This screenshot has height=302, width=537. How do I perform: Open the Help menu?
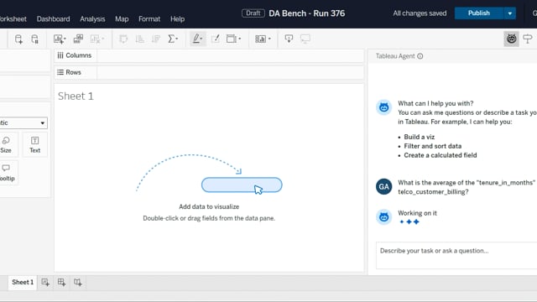tap(177, 18)
